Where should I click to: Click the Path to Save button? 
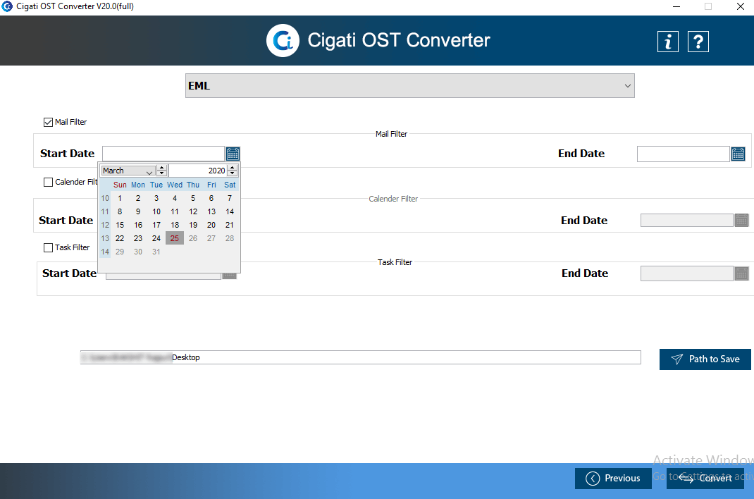[705, 359]
